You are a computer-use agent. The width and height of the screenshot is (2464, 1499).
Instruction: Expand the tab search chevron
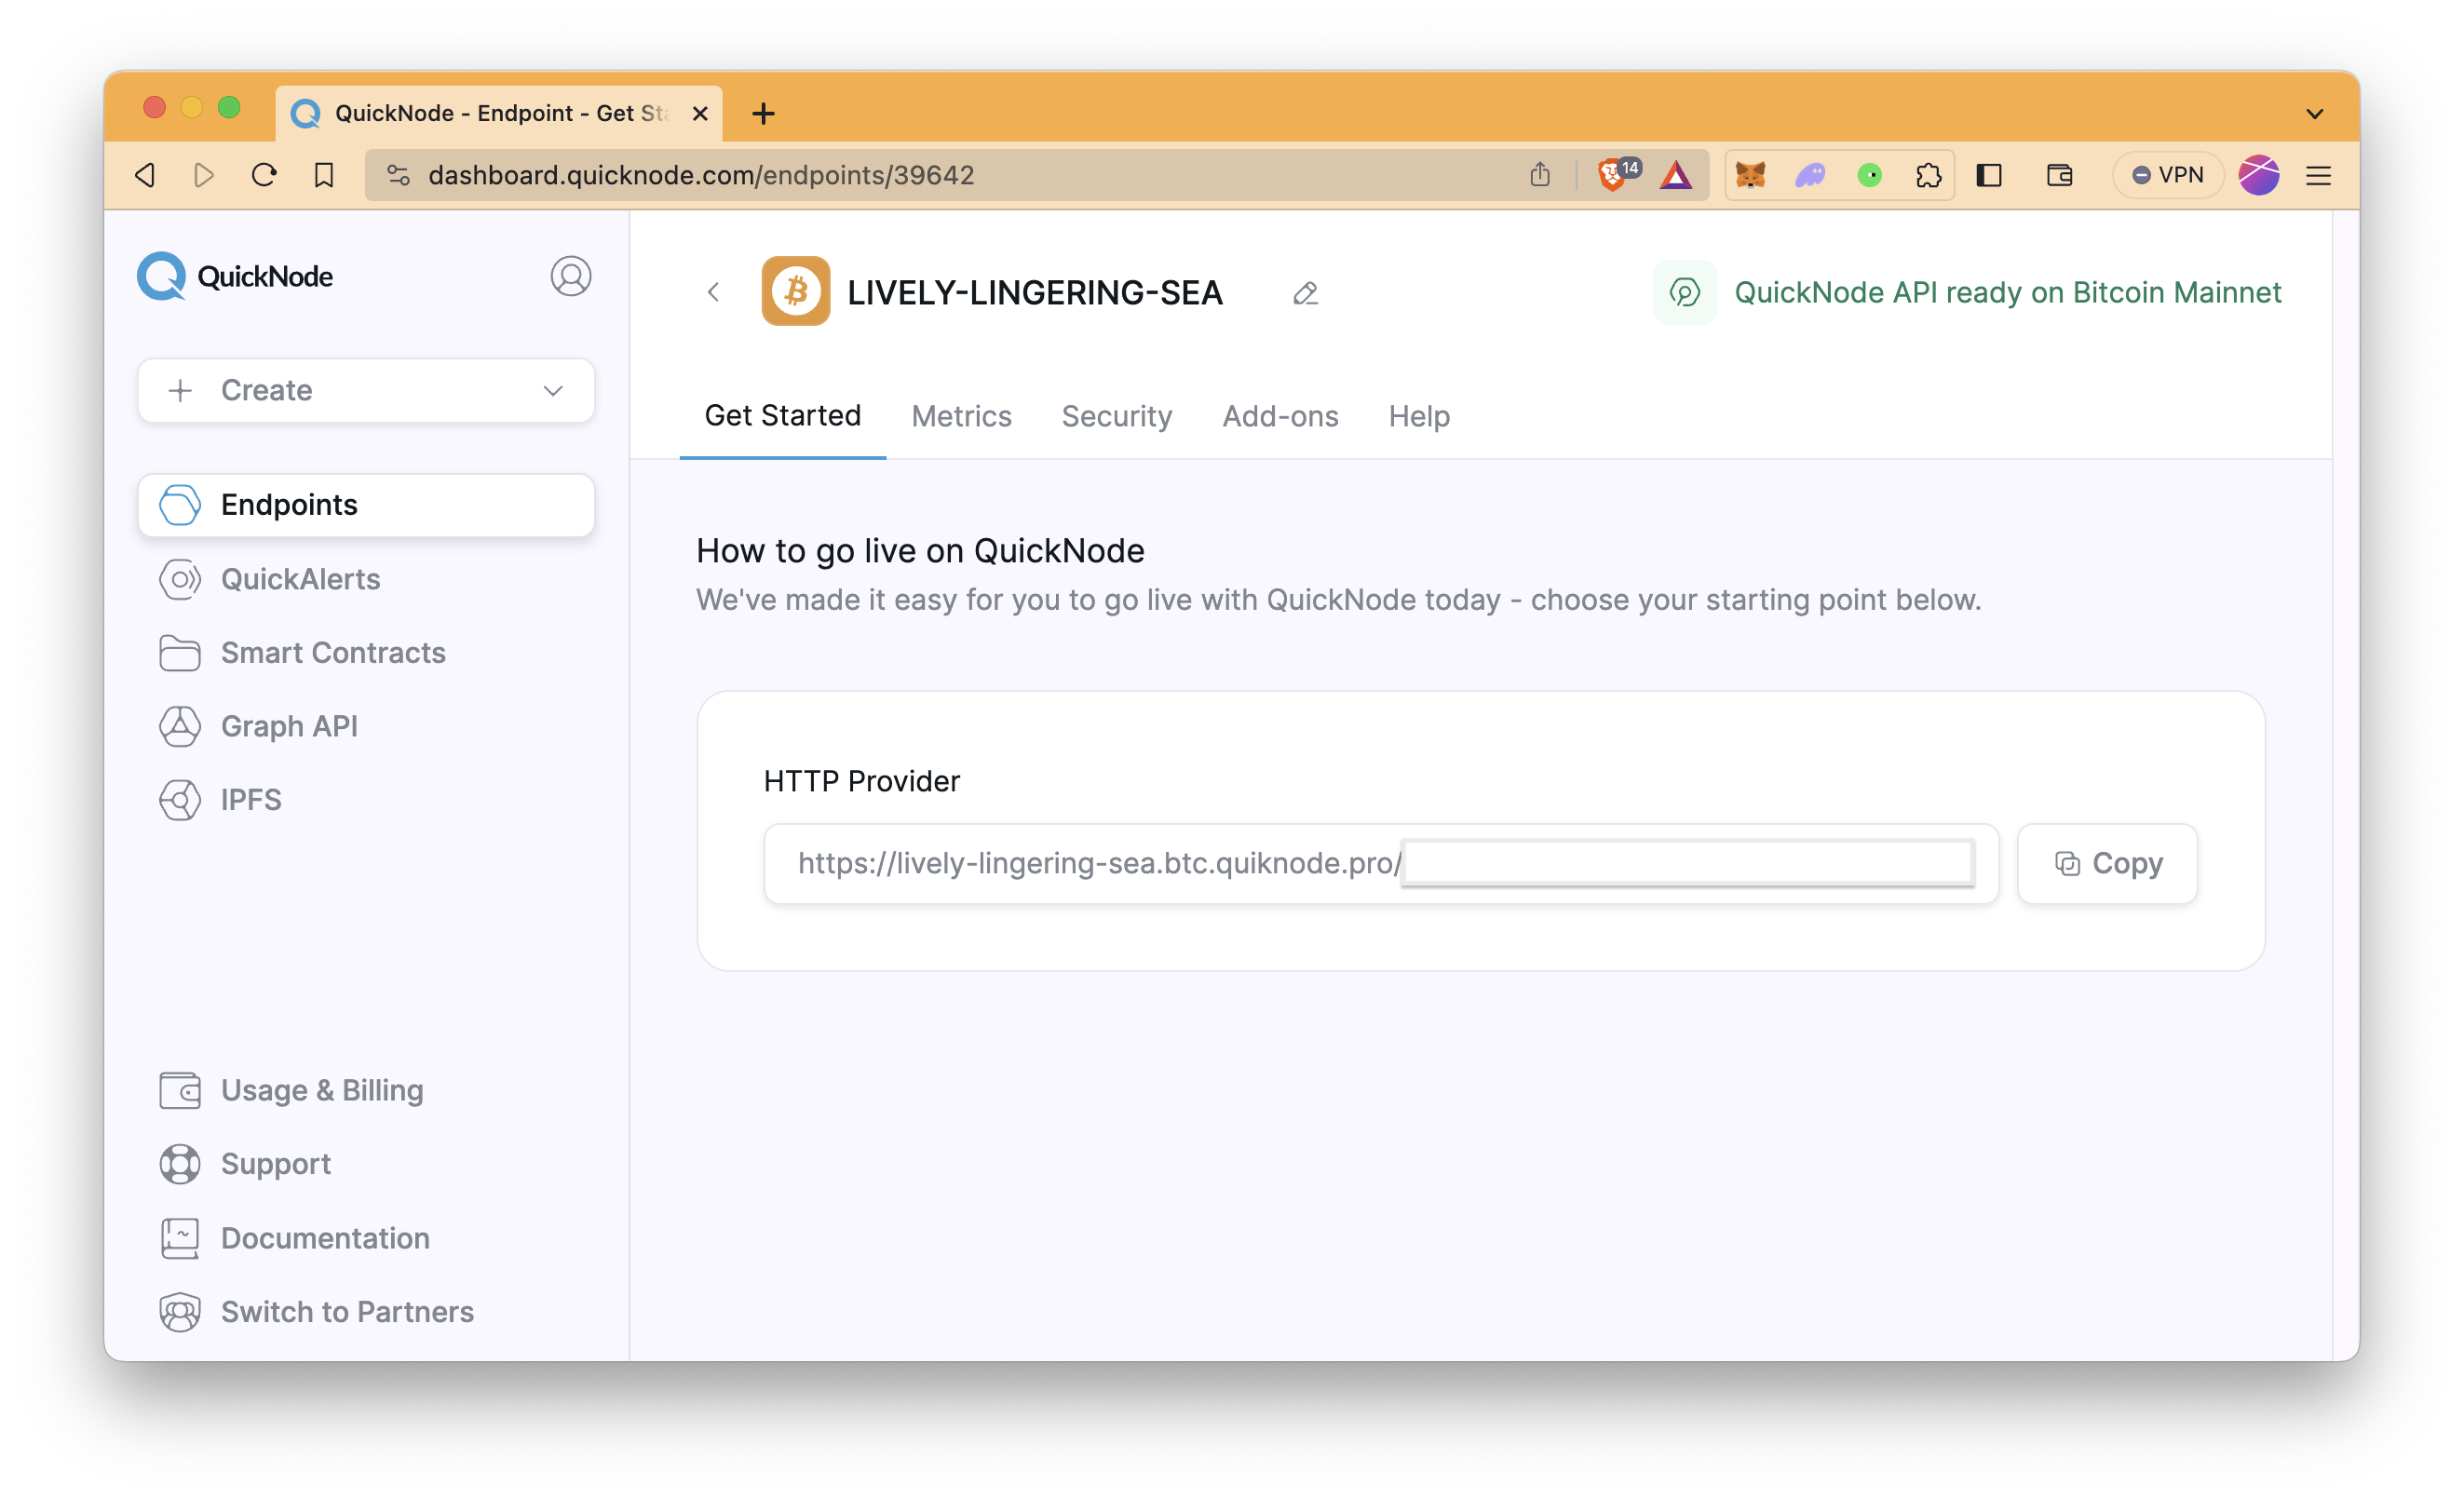pos(2314,113)
